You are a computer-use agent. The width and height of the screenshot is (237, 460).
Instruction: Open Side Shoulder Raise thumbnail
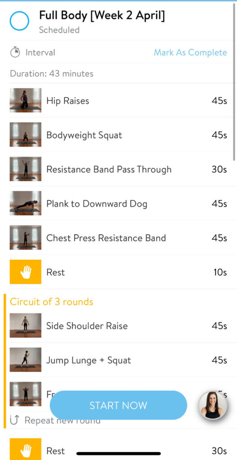[x=26, y=325]
